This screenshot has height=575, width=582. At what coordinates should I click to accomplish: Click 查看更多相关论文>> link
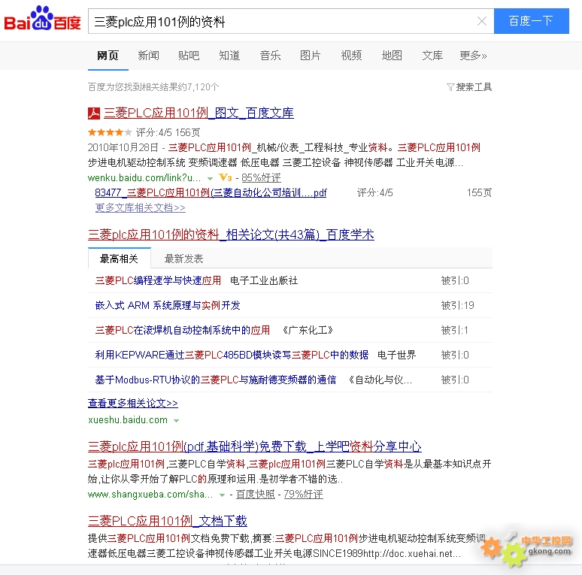(133, 403)
